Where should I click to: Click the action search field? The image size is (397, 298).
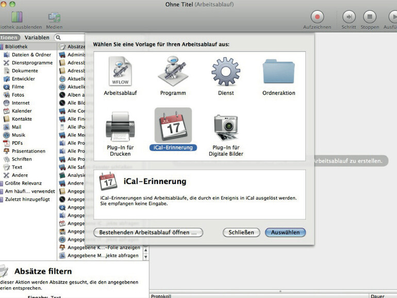[x=70, y=38]
